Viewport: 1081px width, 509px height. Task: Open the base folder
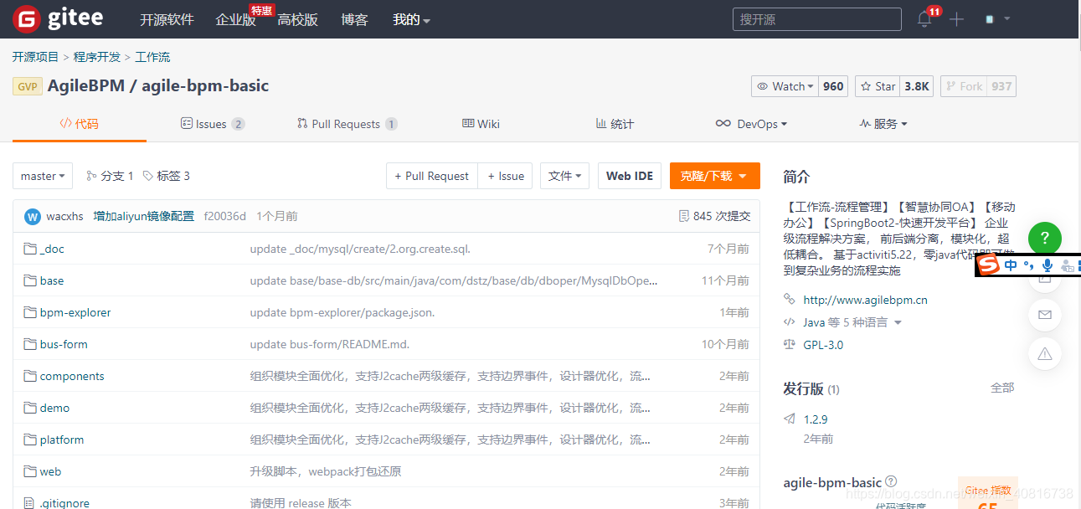[52, 280]
